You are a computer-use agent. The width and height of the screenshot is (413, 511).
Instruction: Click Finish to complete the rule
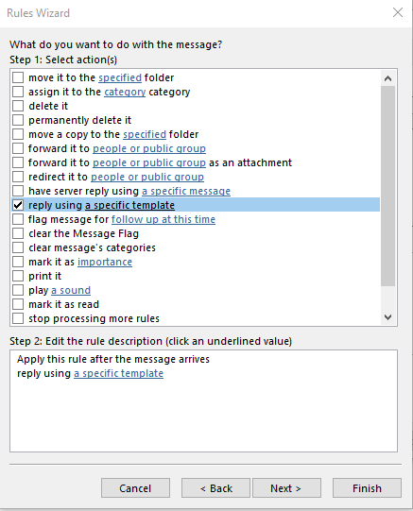click(x=367, y=488)
